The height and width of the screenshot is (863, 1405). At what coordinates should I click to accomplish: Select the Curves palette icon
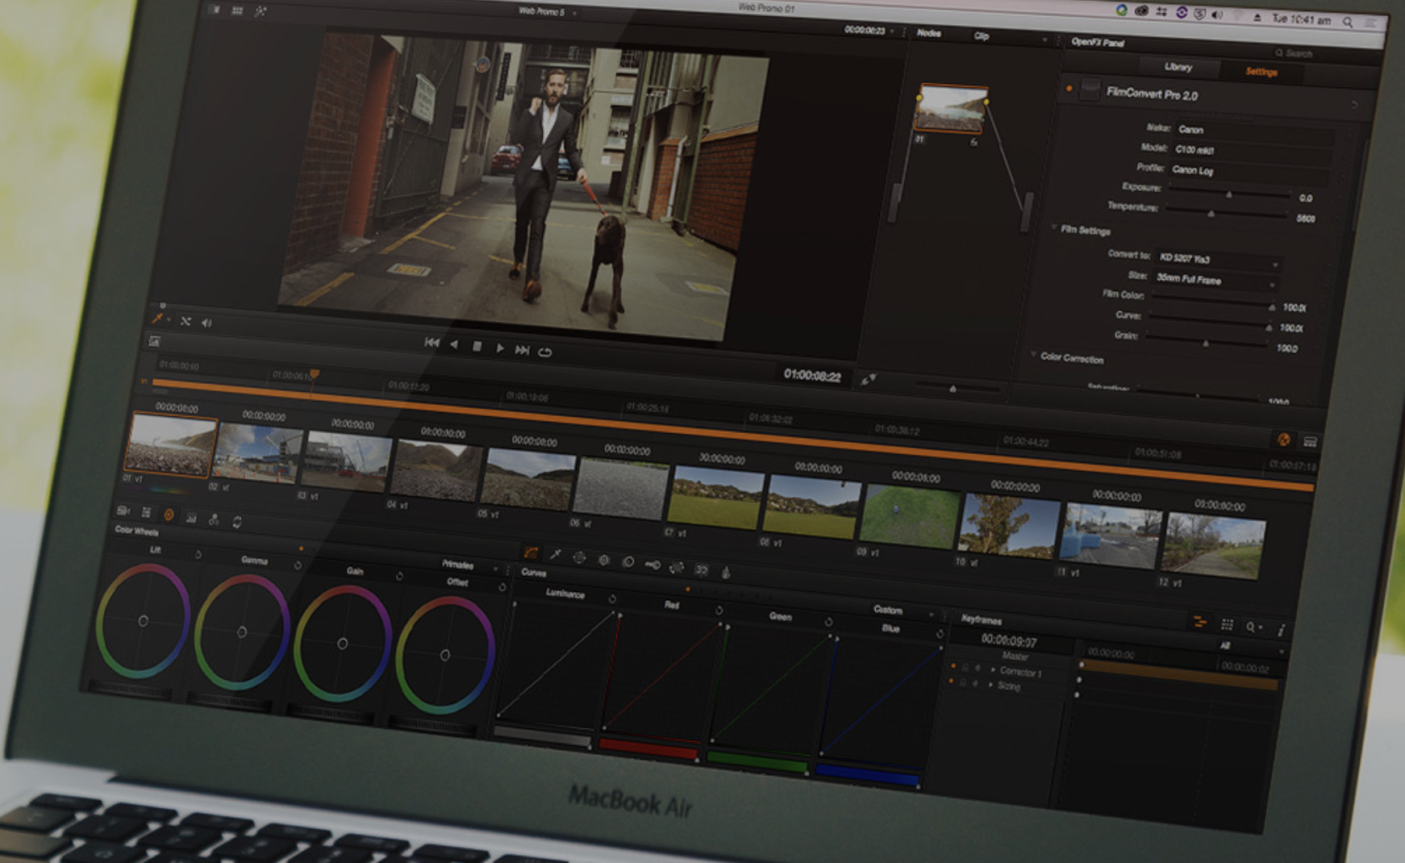tap(531, 552)
